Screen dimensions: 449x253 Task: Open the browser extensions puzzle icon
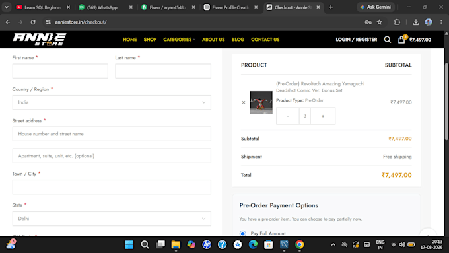(x=397, y=22)
